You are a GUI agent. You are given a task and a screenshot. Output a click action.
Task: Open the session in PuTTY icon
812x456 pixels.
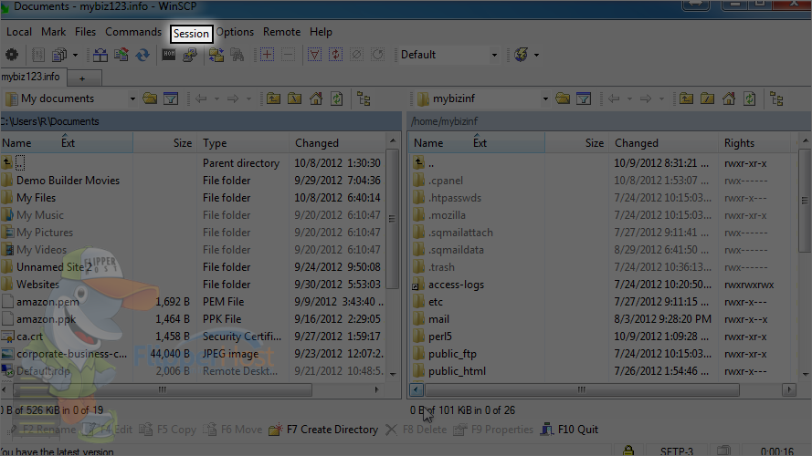pos(190,55)
